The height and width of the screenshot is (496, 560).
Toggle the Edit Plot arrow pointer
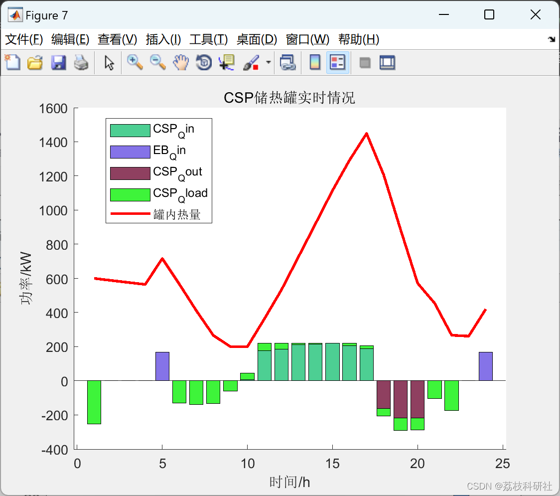[109, 62]
